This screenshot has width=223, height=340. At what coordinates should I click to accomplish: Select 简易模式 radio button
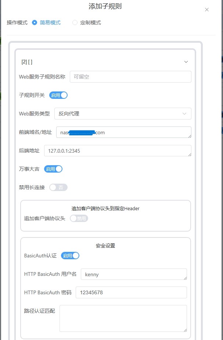pos(35,22)
